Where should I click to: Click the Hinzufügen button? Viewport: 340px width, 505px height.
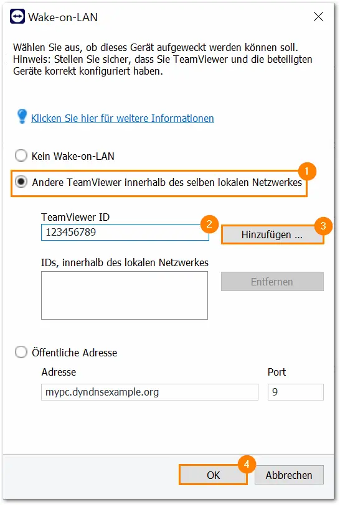(x=272, y=235)
